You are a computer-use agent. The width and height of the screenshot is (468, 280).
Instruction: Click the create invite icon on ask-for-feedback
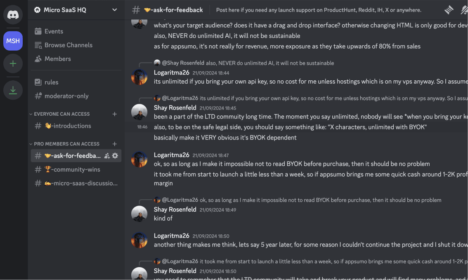click(107, 156)
